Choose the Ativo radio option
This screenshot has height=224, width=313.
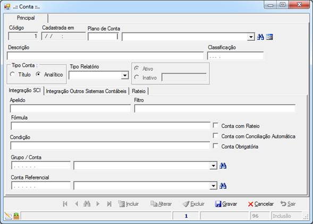coord(137,68)
